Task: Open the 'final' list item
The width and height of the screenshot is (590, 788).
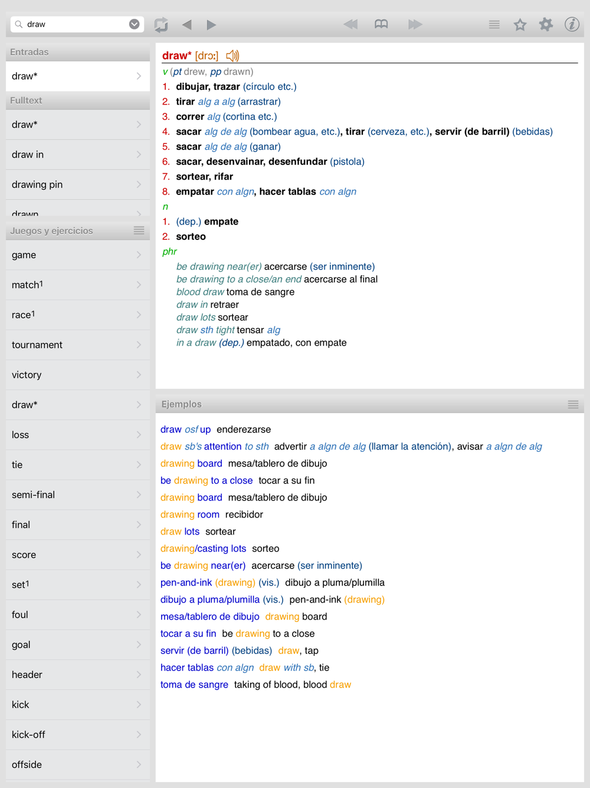Action: click(78, 525)
